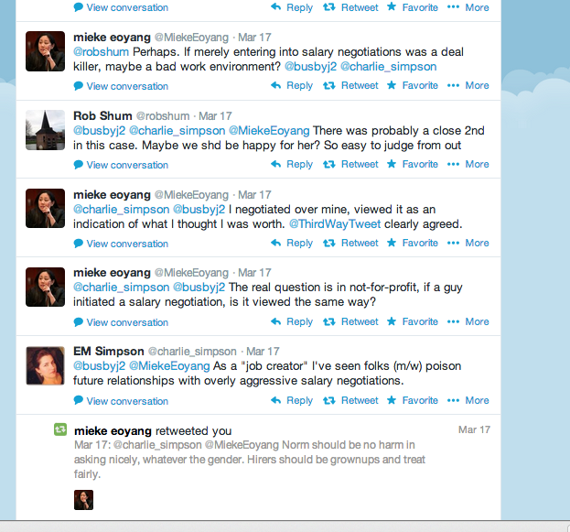The height and width of the screenshot is (532, 570).
Task: Open the Rob Shum profile name
Action: pyautogui.click(x=102, y=115)
